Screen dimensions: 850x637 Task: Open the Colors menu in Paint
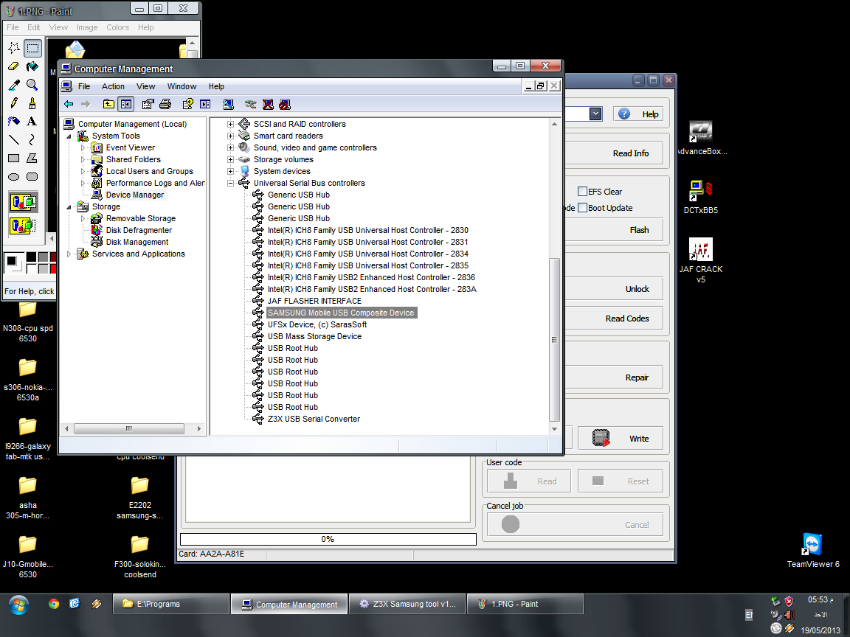coord(117,27)
